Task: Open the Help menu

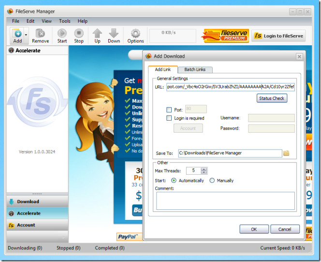Action: point(83,21)
